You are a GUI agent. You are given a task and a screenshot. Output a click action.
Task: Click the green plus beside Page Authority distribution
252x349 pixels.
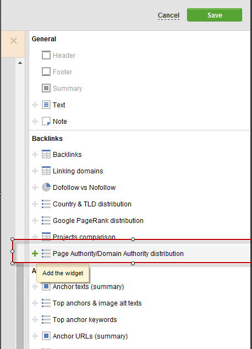pyautogui.click(x=35, y=254)
